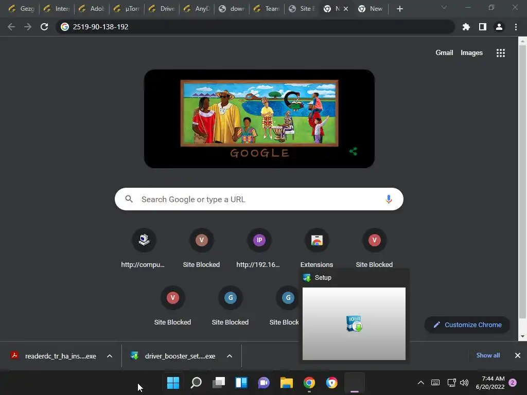Image resolution: width=527 pixels, height=395 pixels.
Task: Click the network icon in the system tray
Action: coord(451,383)
